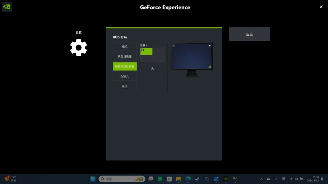Screen dimensions: 328x184
Task: Select the bottom-right position quadrant
Action: click(x=159, y=59)
